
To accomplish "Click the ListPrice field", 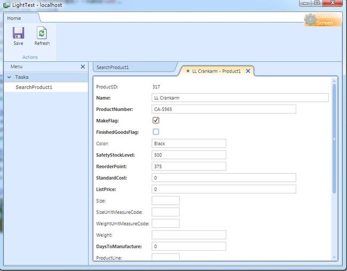I will tap(224, 189).
